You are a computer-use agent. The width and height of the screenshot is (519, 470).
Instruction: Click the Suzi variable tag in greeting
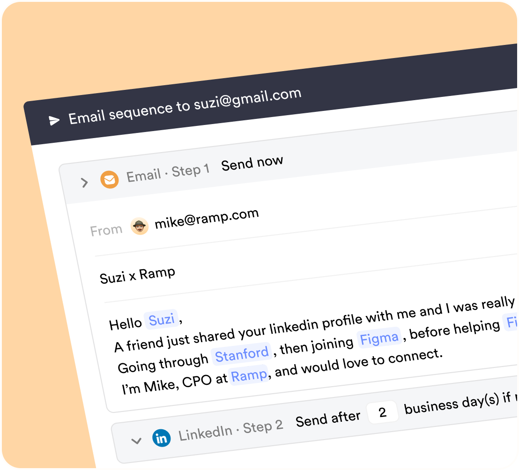click(x=162, y=320)
